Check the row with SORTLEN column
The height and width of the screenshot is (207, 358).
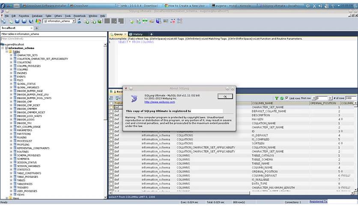[111, 143]
